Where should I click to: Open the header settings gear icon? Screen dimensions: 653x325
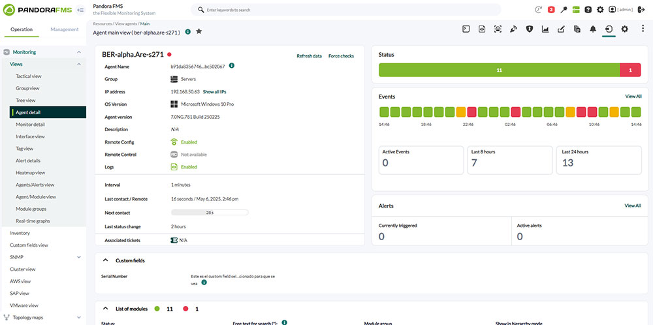click(x=600, y=9)
